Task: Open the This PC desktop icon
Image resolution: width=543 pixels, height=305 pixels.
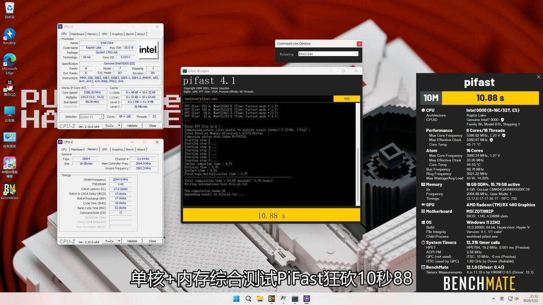Action: click(10, 114)
